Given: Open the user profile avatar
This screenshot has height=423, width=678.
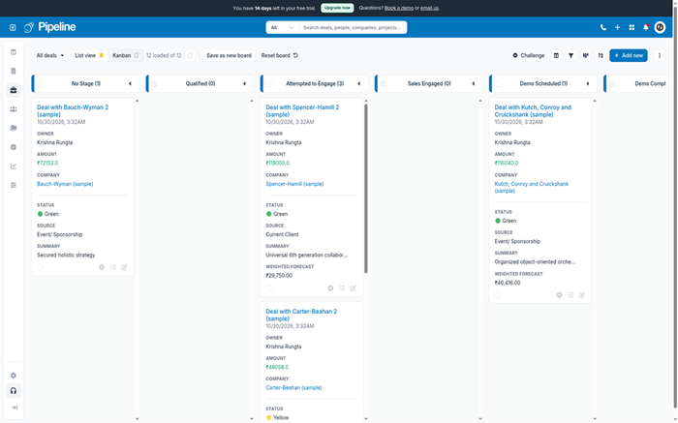Looking at the screenshot, I should (660, 28).
